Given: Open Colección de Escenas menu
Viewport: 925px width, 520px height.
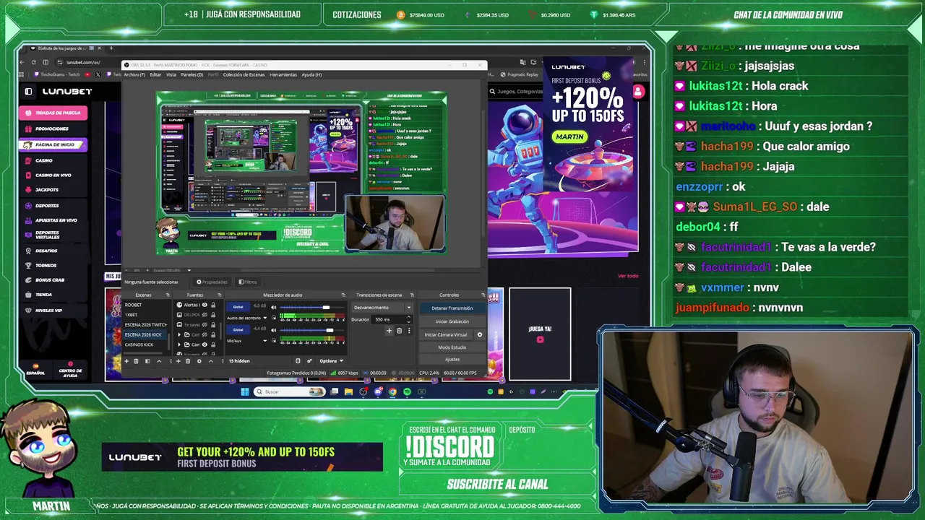Looking at the screenshot, I should tap(244, 74).
